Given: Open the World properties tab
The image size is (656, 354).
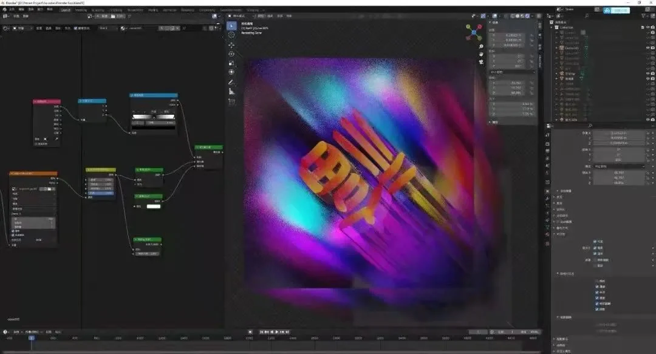Looking at the screenshot, I should pos(548,173).
